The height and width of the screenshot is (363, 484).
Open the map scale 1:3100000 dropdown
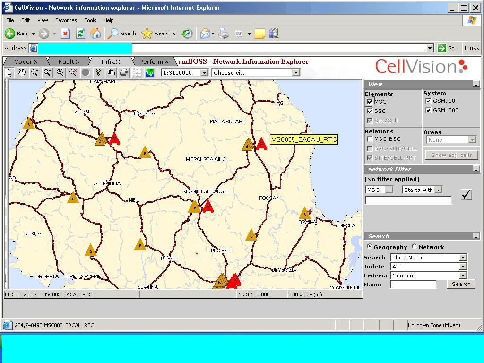point(204,73)
